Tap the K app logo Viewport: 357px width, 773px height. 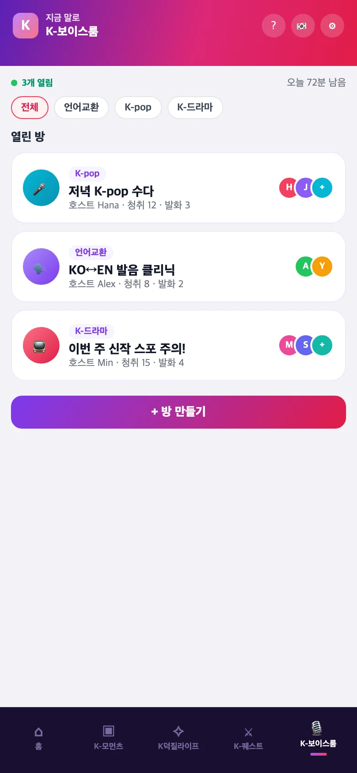pos(26,26)
